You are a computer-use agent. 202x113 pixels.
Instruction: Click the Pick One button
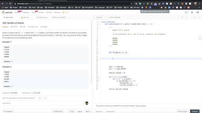pos(58,111)
